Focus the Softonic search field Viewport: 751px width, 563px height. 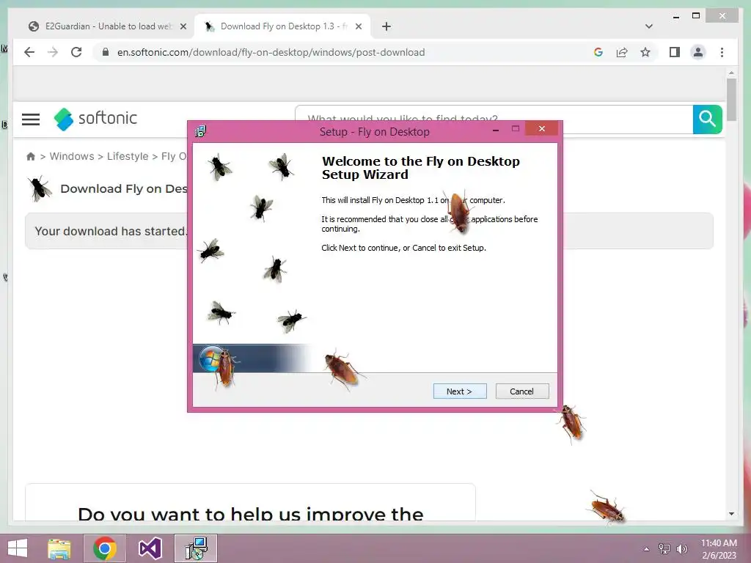pos(494,119)
